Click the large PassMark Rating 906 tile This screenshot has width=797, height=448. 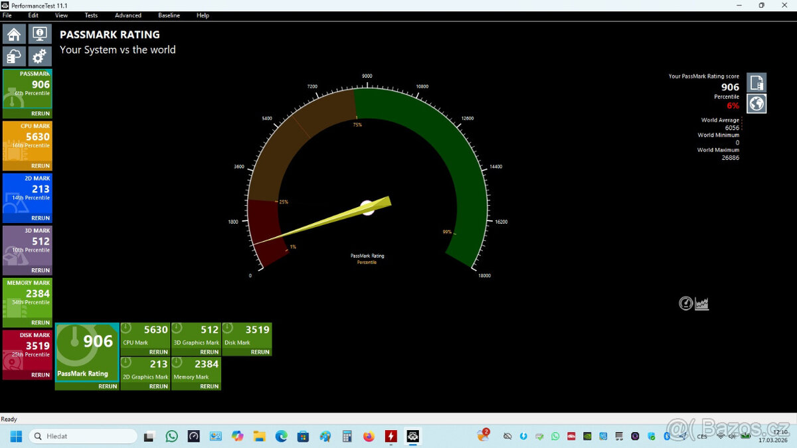87,352
